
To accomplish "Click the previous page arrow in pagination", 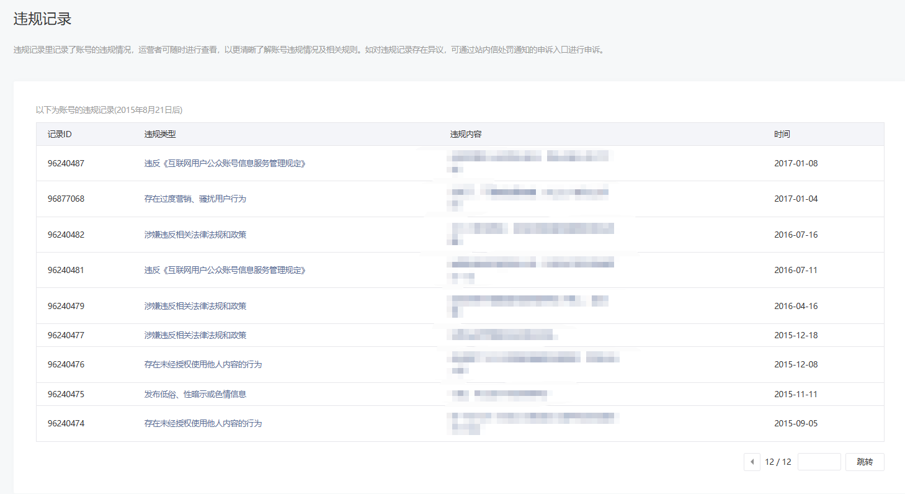I will (x=752, y=462).
